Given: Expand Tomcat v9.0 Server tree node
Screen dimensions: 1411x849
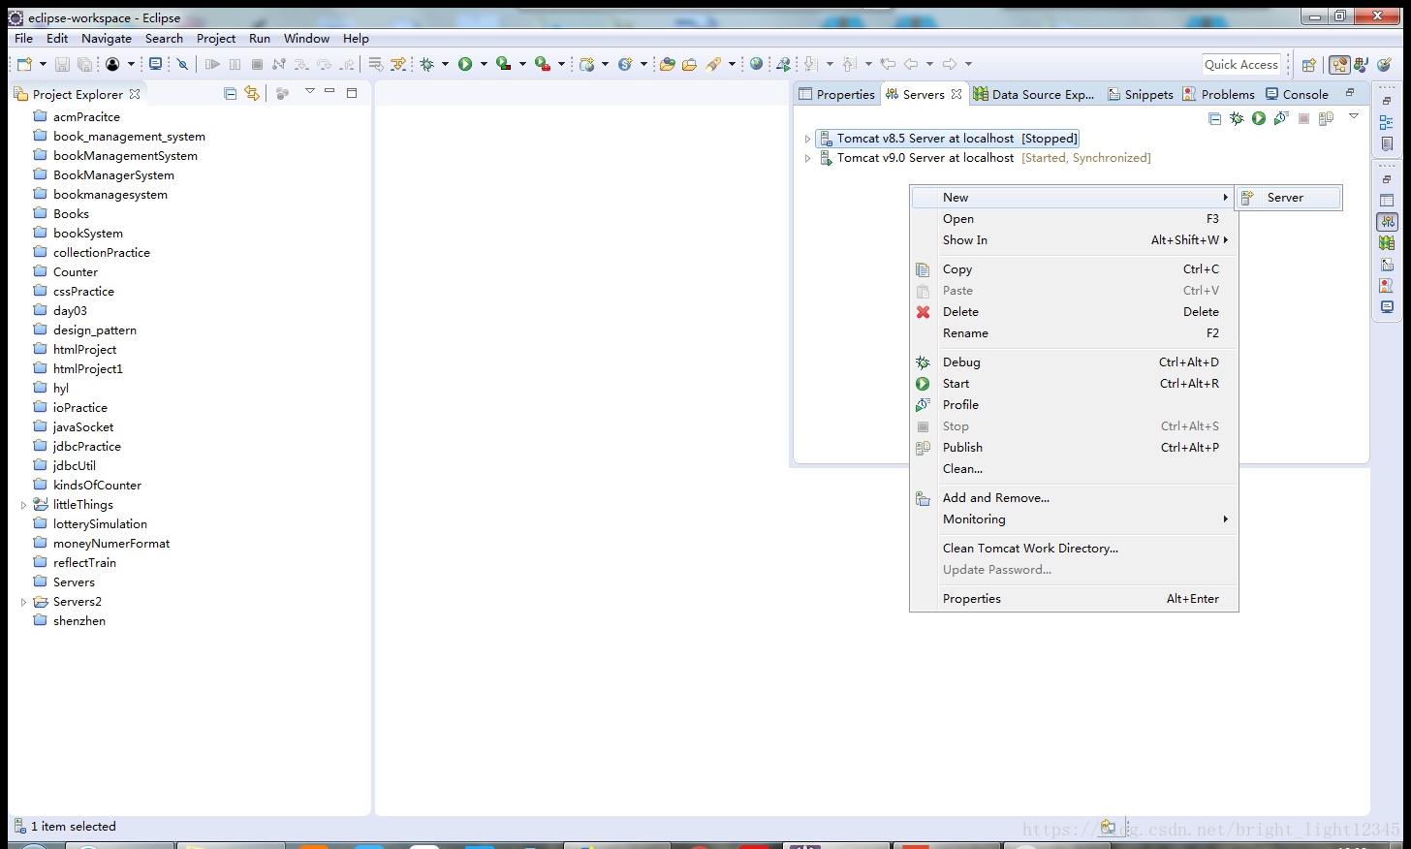Looking at the screenshot, I should click(807, 158).
